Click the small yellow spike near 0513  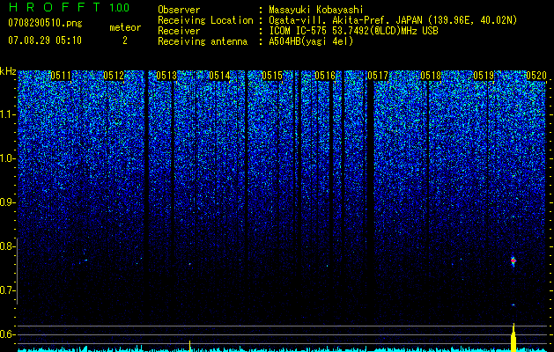[190, 346]
